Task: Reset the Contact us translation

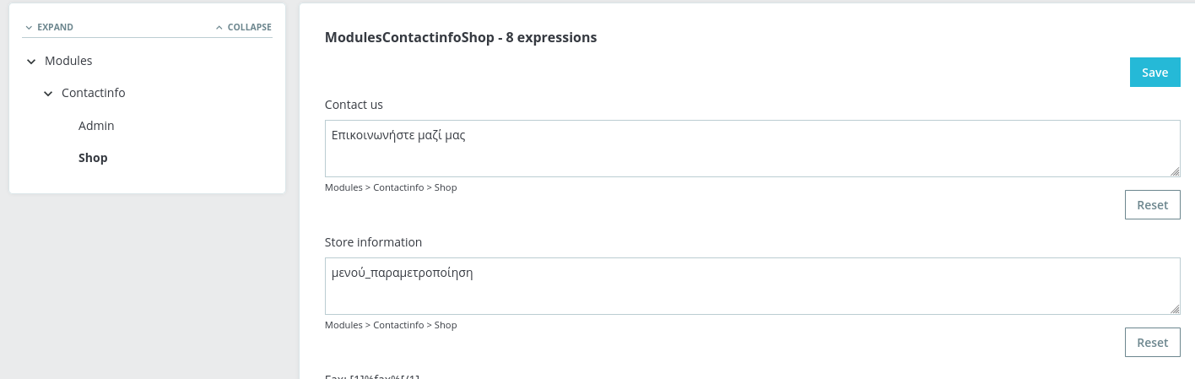Action: pyautogui.click(x=1152, y=205)
